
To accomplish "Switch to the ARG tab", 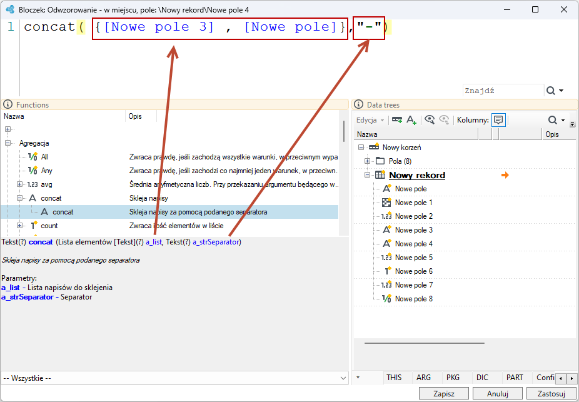I will (x=423, y=378).
